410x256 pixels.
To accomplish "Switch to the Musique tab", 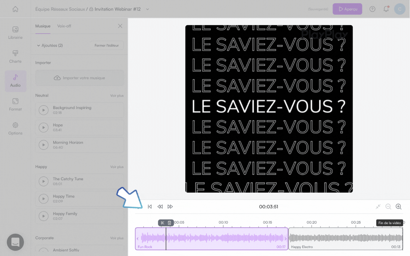I will pyautogui.click(x=43, y=26).
